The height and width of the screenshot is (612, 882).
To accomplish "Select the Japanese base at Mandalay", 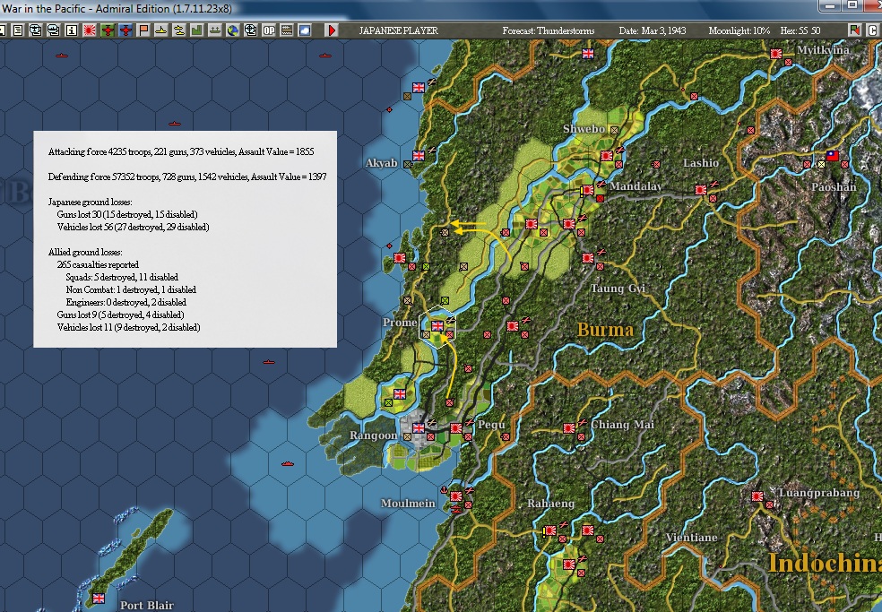I will [588, 190].
